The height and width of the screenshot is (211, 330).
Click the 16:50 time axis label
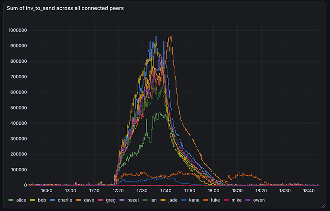(47, 190)
